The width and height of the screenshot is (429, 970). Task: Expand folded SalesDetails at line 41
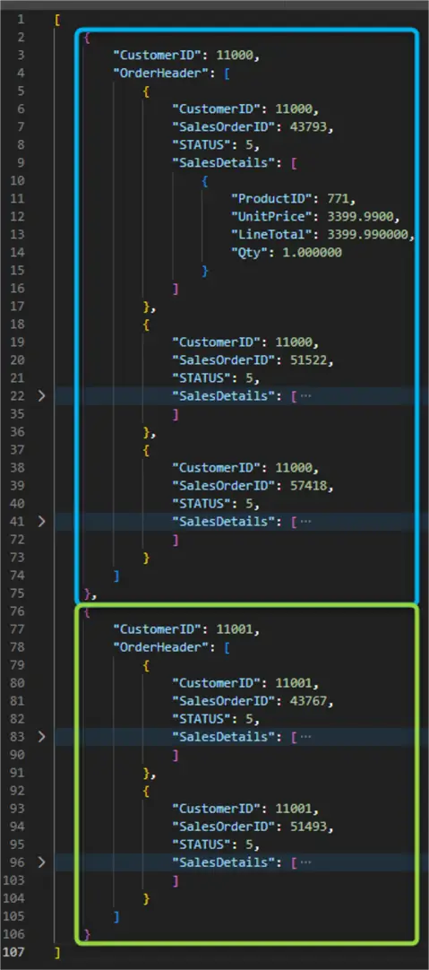tap(41, 522)
